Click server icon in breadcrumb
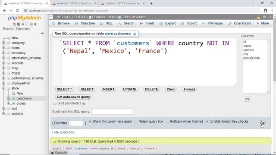The height and width of the screenshot is (155, 276). (58, 17)
